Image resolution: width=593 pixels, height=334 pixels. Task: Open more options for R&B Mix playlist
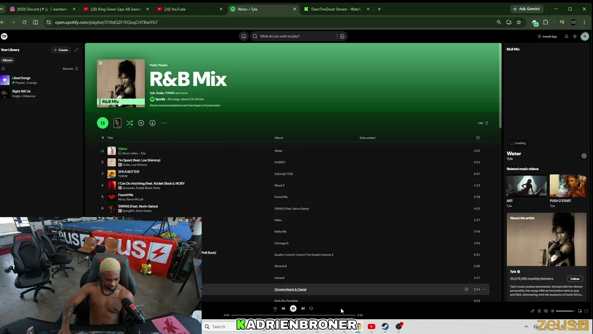point(164,123)
